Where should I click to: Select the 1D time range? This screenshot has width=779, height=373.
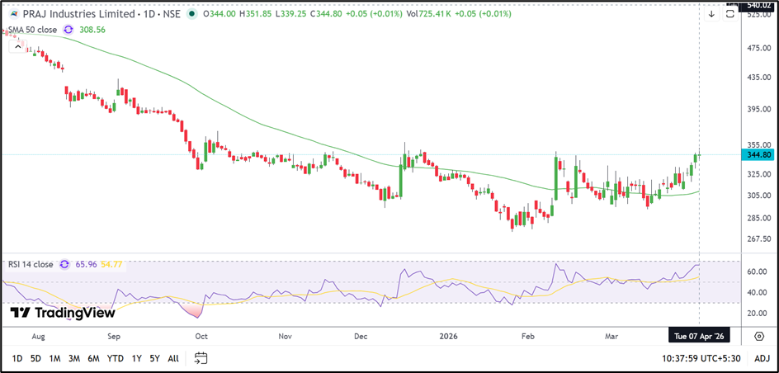[16, 358]
